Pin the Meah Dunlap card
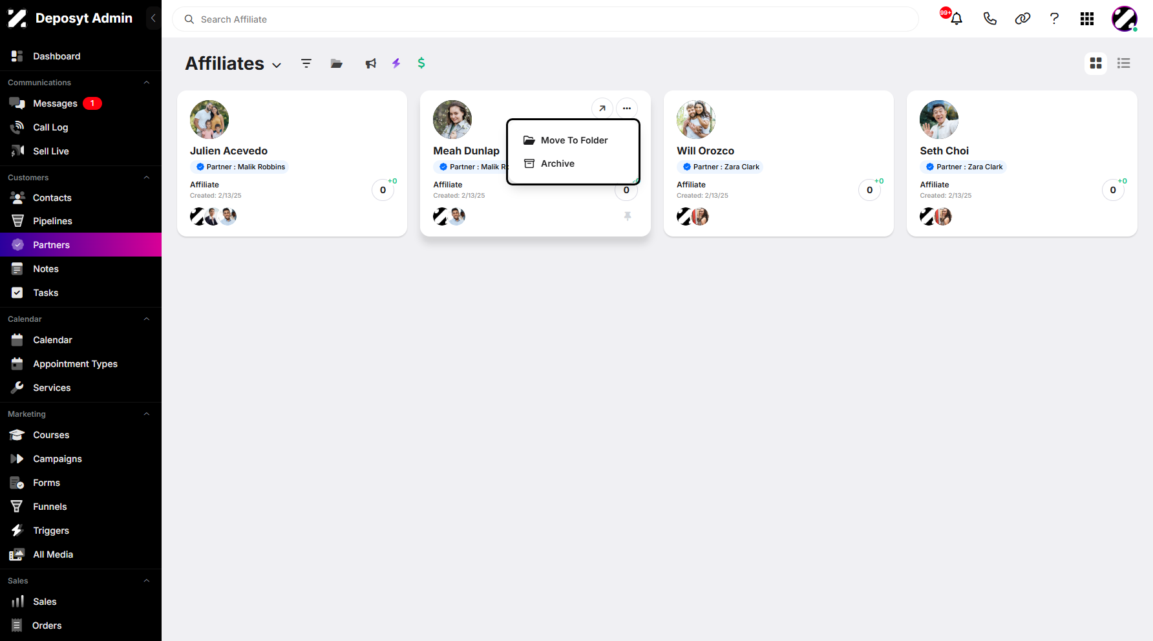 (628, 216)
